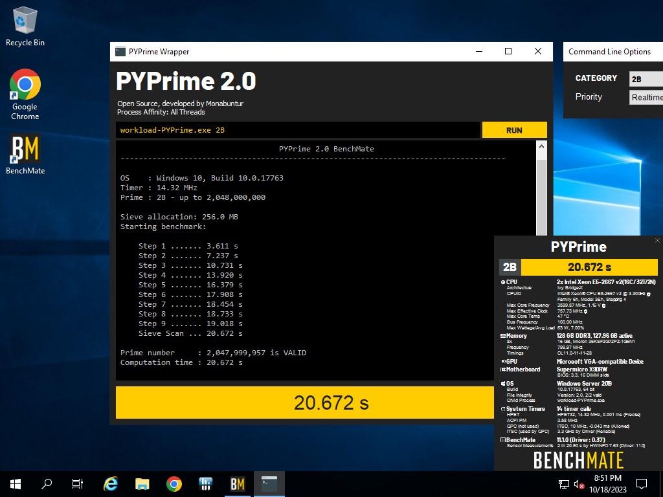Click the BenchMate section icon in overlay

click(x=502, y=440)
